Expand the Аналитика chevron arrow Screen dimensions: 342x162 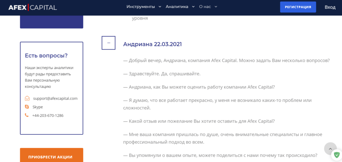pos(193,7)
